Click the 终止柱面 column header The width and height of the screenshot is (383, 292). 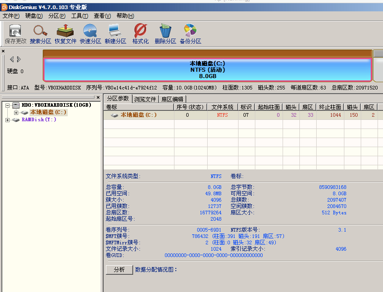coord(330,107)
